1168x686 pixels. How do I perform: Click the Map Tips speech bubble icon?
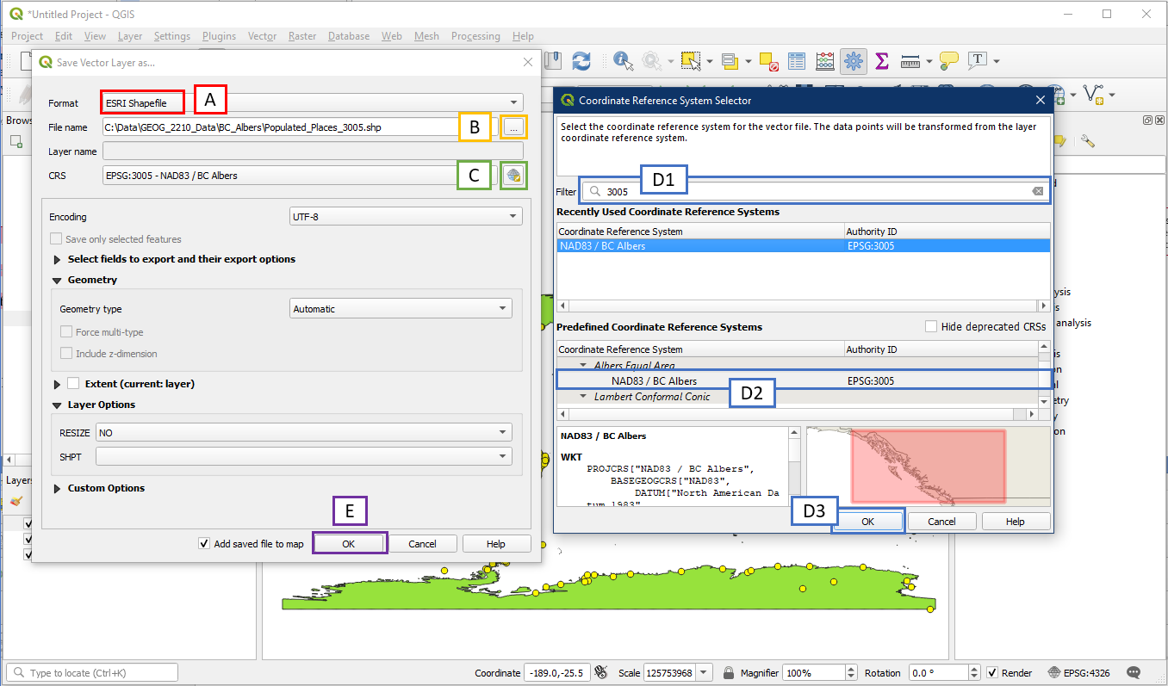(x=949, y=61)
